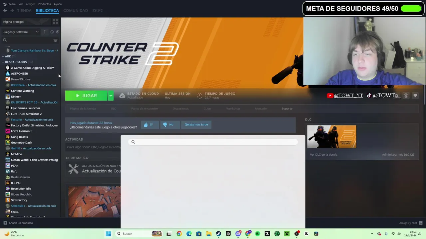Open the update news image thumbnail
The image size is (426, 239).
point(95,202)
